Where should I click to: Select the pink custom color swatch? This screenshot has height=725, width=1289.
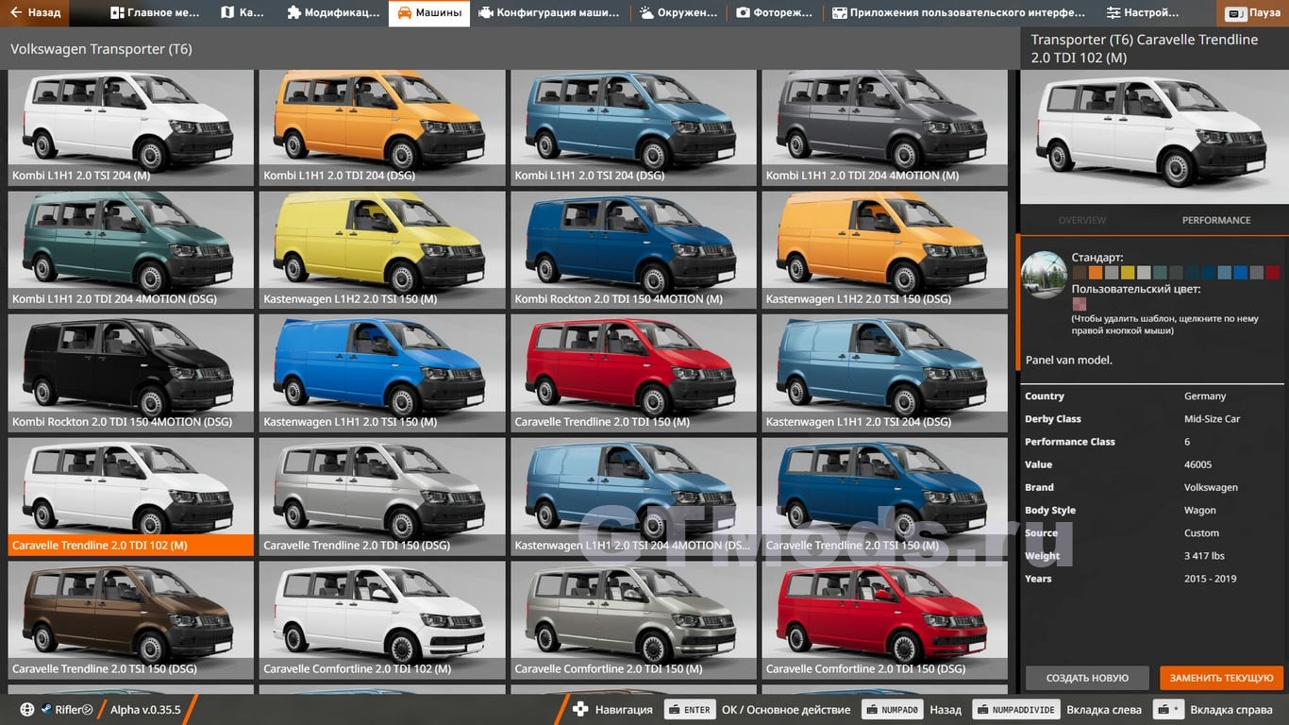(x=1080, y=304)
